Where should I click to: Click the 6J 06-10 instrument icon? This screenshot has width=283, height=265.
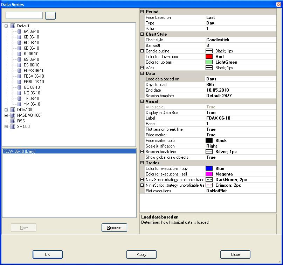tap(19, 54)
